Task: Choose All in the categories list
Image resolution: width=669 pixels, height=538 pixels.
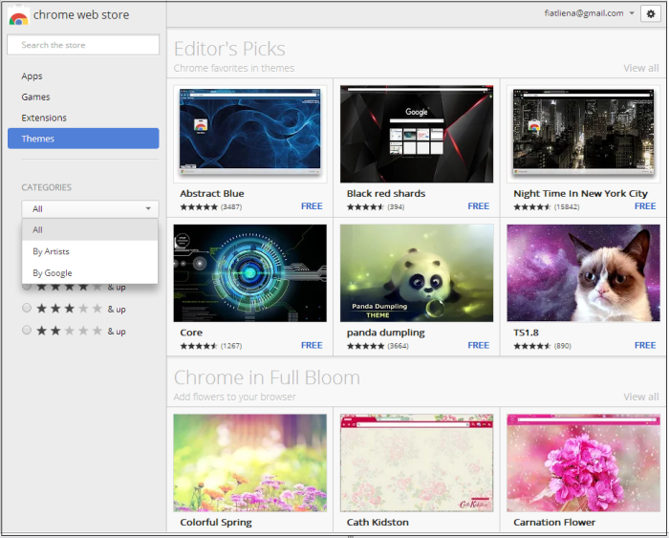Action: tap(90, 230)
